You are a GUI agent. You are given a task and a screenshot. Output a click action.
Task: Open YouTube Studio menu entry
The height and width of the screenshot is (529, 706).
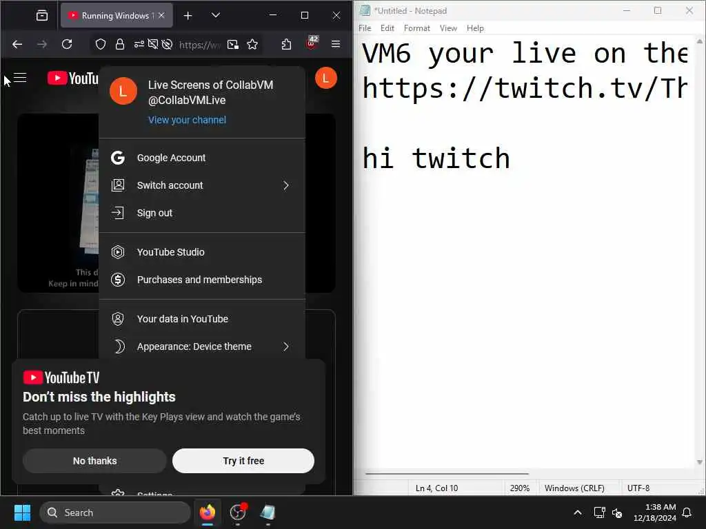pyautogui.click(x=202, y=252)
